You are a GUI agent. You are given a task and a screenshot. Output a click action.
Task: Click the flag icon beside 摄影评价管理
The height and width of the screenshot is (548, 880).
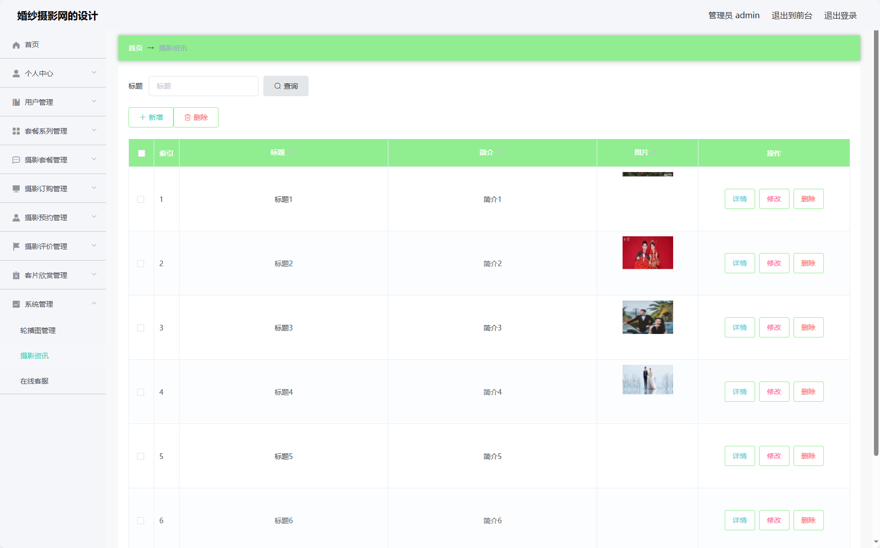(x=16, y=247)
